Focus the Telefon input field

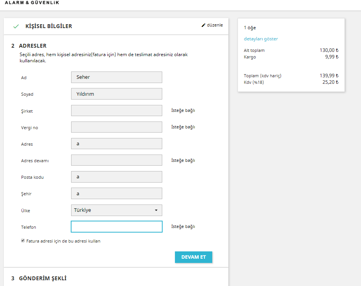click(116, 226)
